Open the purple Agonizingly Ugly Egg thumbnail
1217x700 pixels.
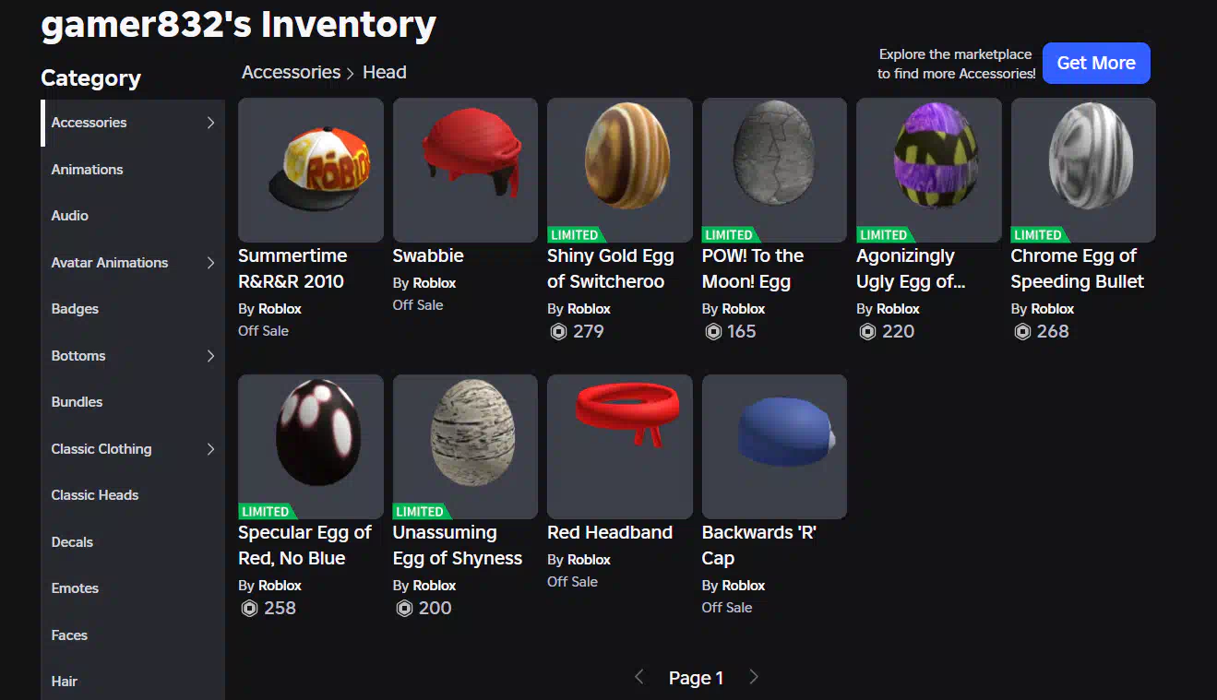click(x=928, y=171)
